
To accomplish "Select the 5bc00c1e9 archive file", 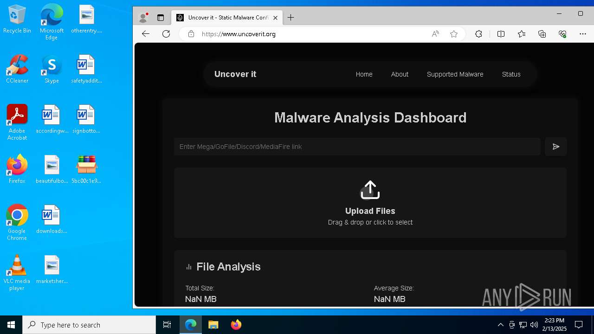I will [86, 170].
